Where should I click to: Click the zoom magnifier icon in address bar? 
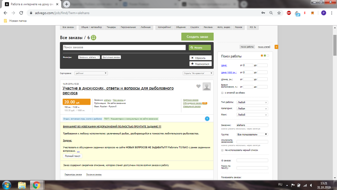pos(271,13)
